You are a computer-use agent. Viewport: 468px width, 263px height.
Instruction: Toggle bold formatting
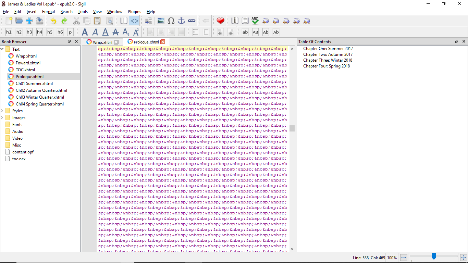pyautogui.click(x=85, y=32)
